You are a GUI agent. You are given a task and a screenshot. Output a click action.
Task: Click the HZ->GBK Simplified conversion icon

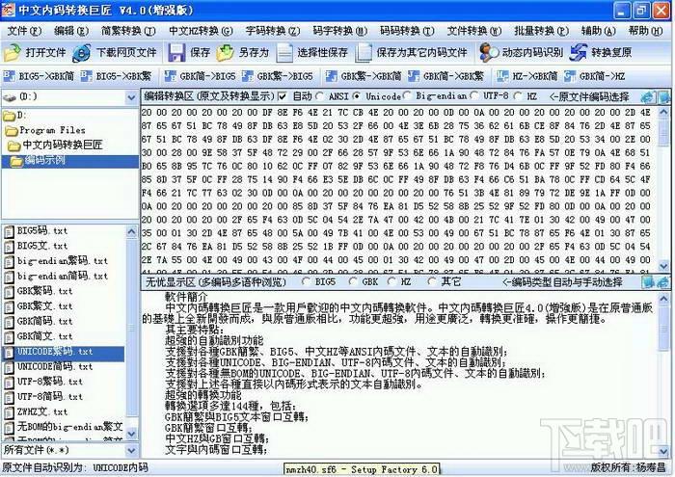click(502, 76)
